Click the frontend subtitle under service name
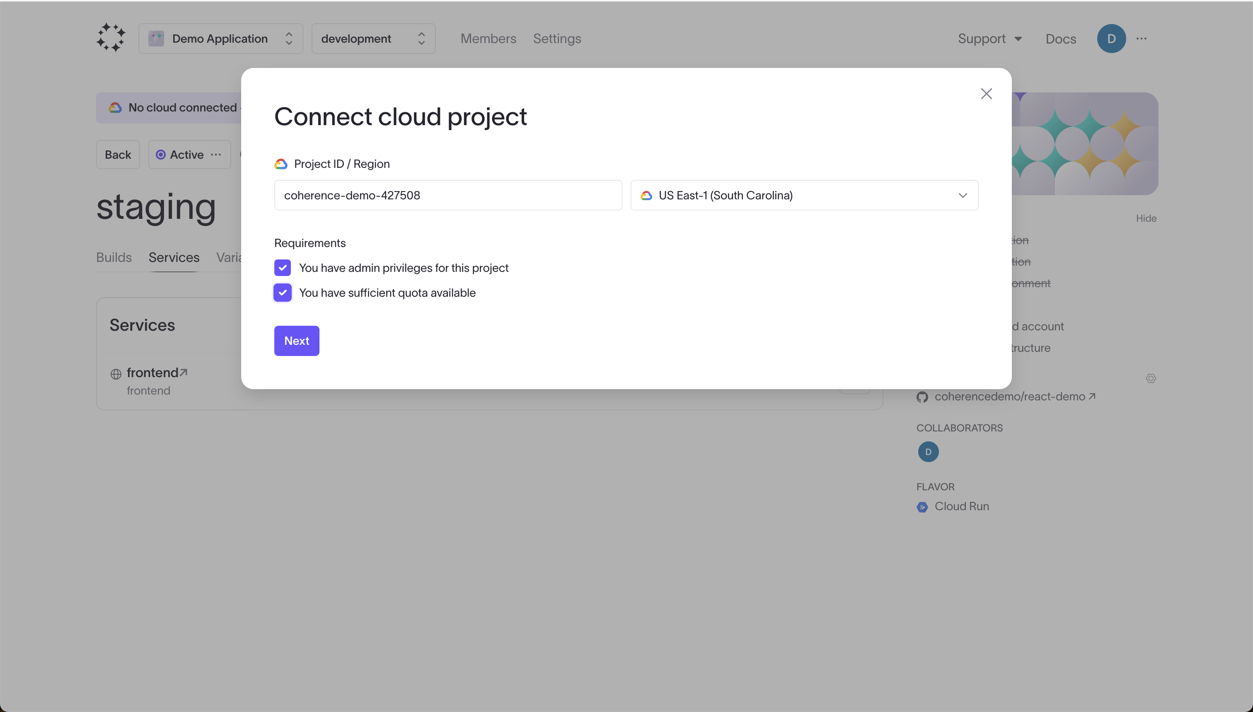 [149, 391]
